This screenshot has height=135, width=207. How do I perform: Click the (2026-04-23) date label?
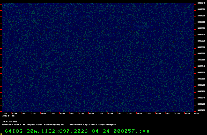tap(8, 116)
